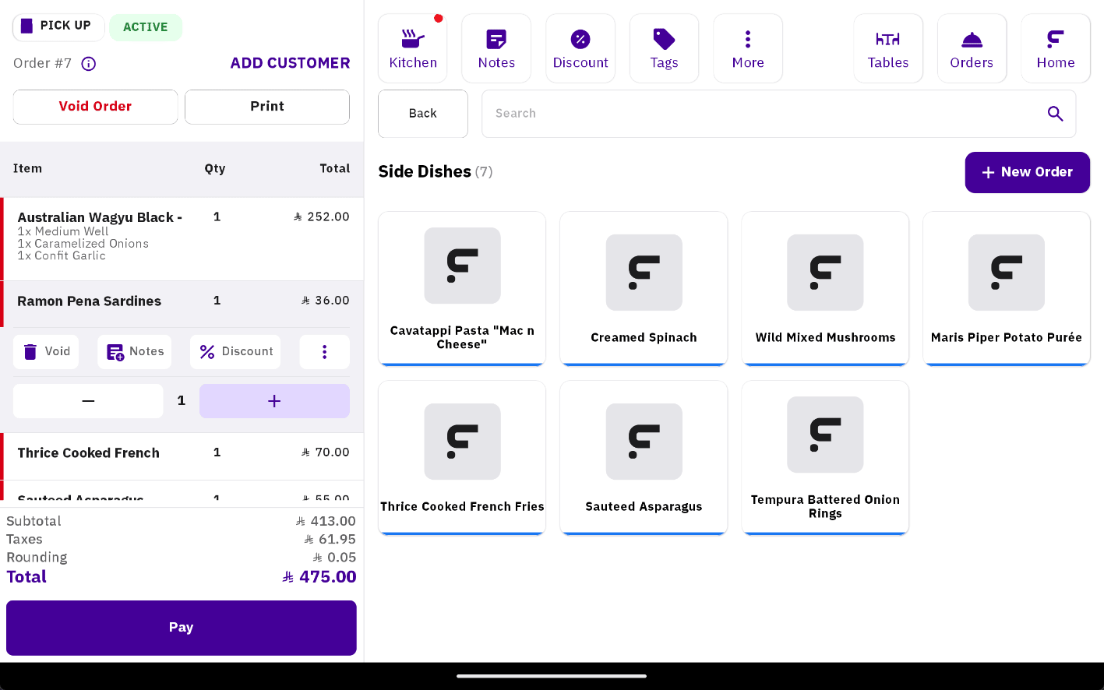1104x690 pixels.
Task: Click the search magnifier icon
Action: (1055, 114)
